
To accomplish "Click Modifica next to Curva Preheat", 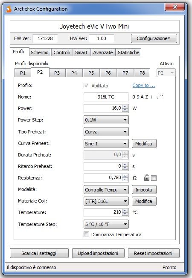I will (x=144, y=144).
